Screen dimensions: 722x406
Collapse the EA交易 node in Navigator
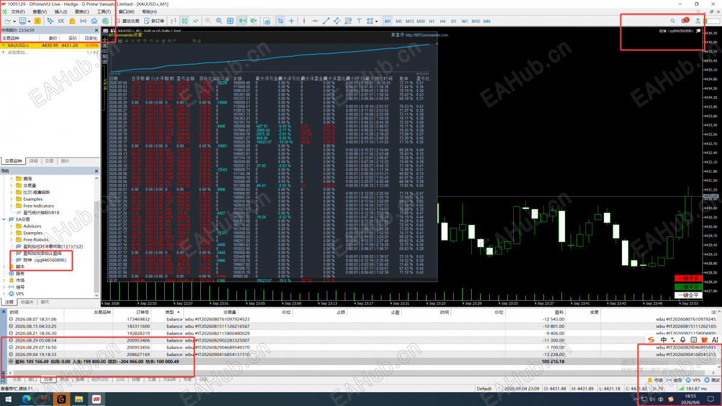click(4, 220)
